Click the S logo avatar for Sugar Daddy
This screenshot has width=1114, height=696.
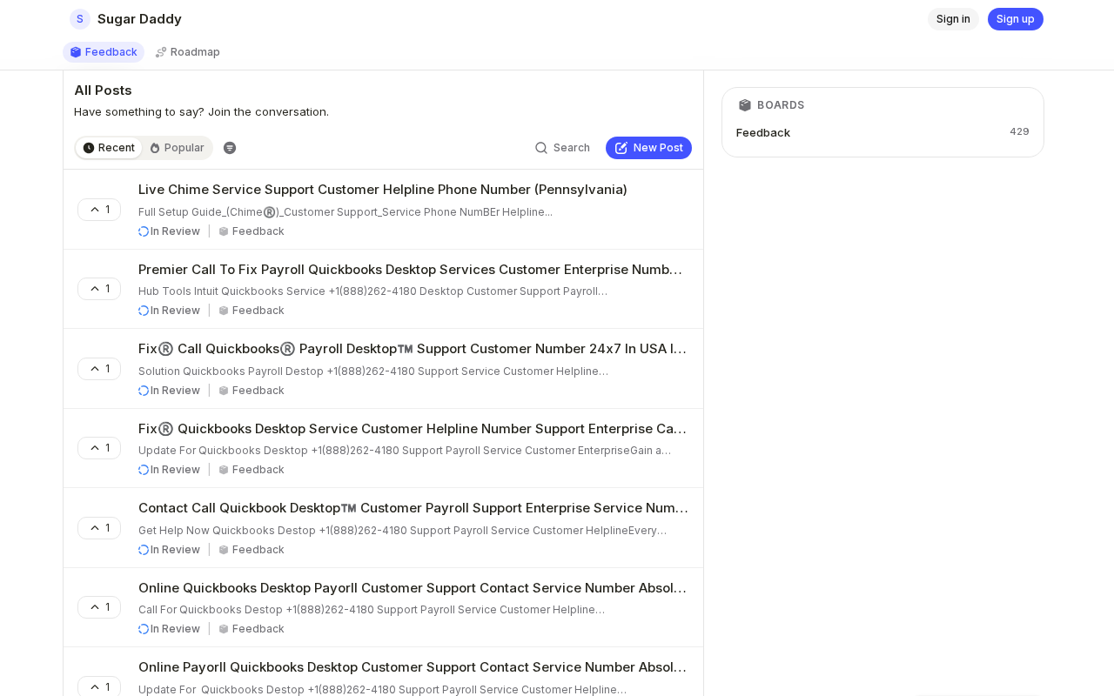[80, 19]
